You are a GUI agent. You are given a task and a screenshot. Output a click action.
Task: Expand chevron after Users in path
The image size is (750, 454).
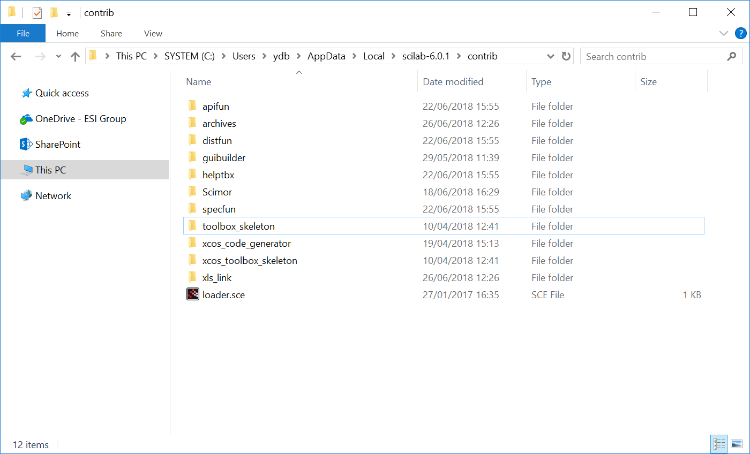coord(264,56)
